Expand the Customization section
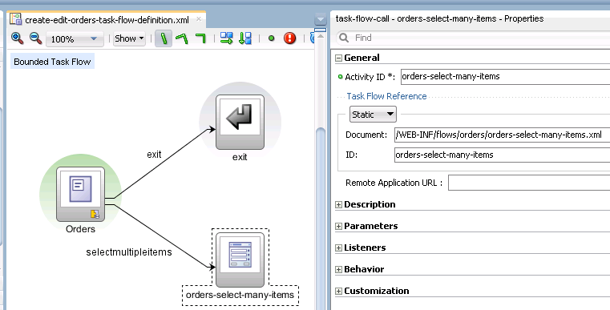 [x=338, y=291]
